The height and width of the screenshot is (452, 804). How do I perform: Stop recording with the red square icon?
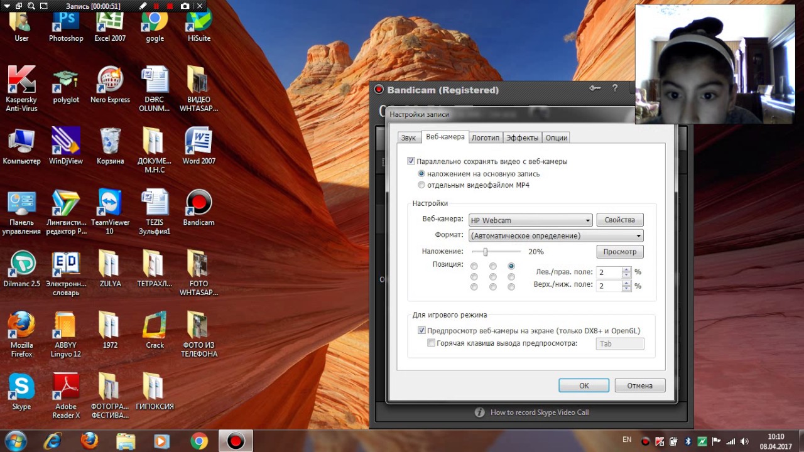pos(170,6)
